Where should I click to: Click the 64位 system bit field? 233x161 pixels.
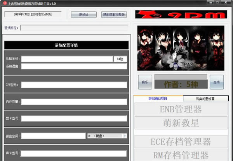click(120, 59)
